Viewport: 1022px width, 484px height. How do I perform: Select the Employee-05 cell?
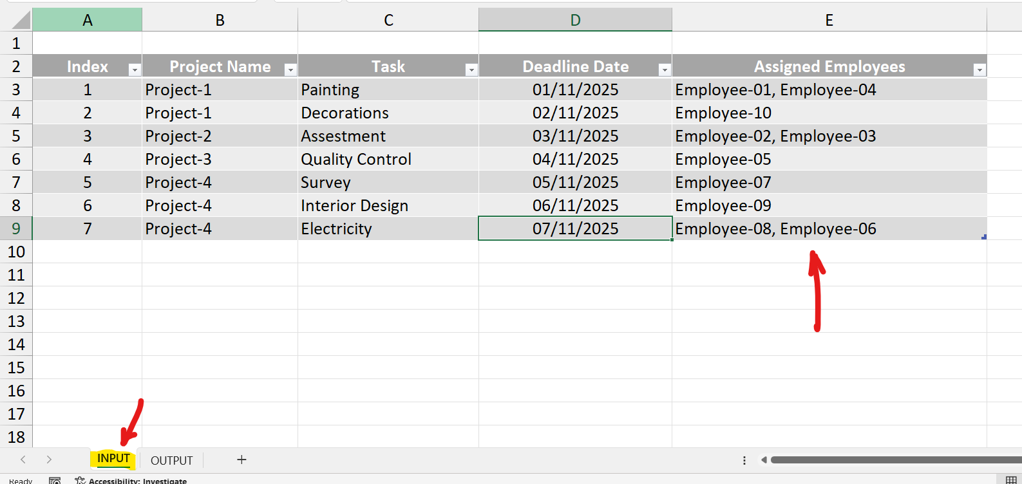coord(829,159)
